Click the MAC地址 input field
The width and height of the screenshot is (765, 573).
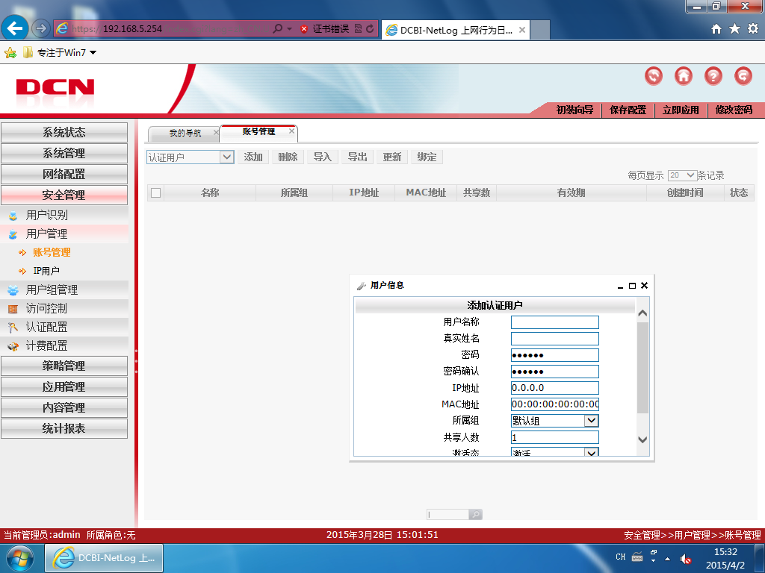[555, 404]
